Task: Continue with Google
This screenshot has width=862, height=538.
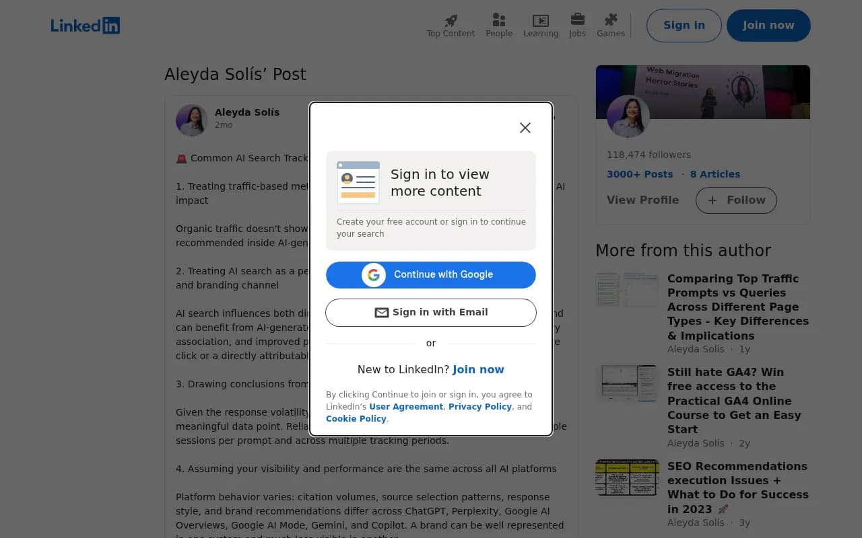Action: pos(431,274)
